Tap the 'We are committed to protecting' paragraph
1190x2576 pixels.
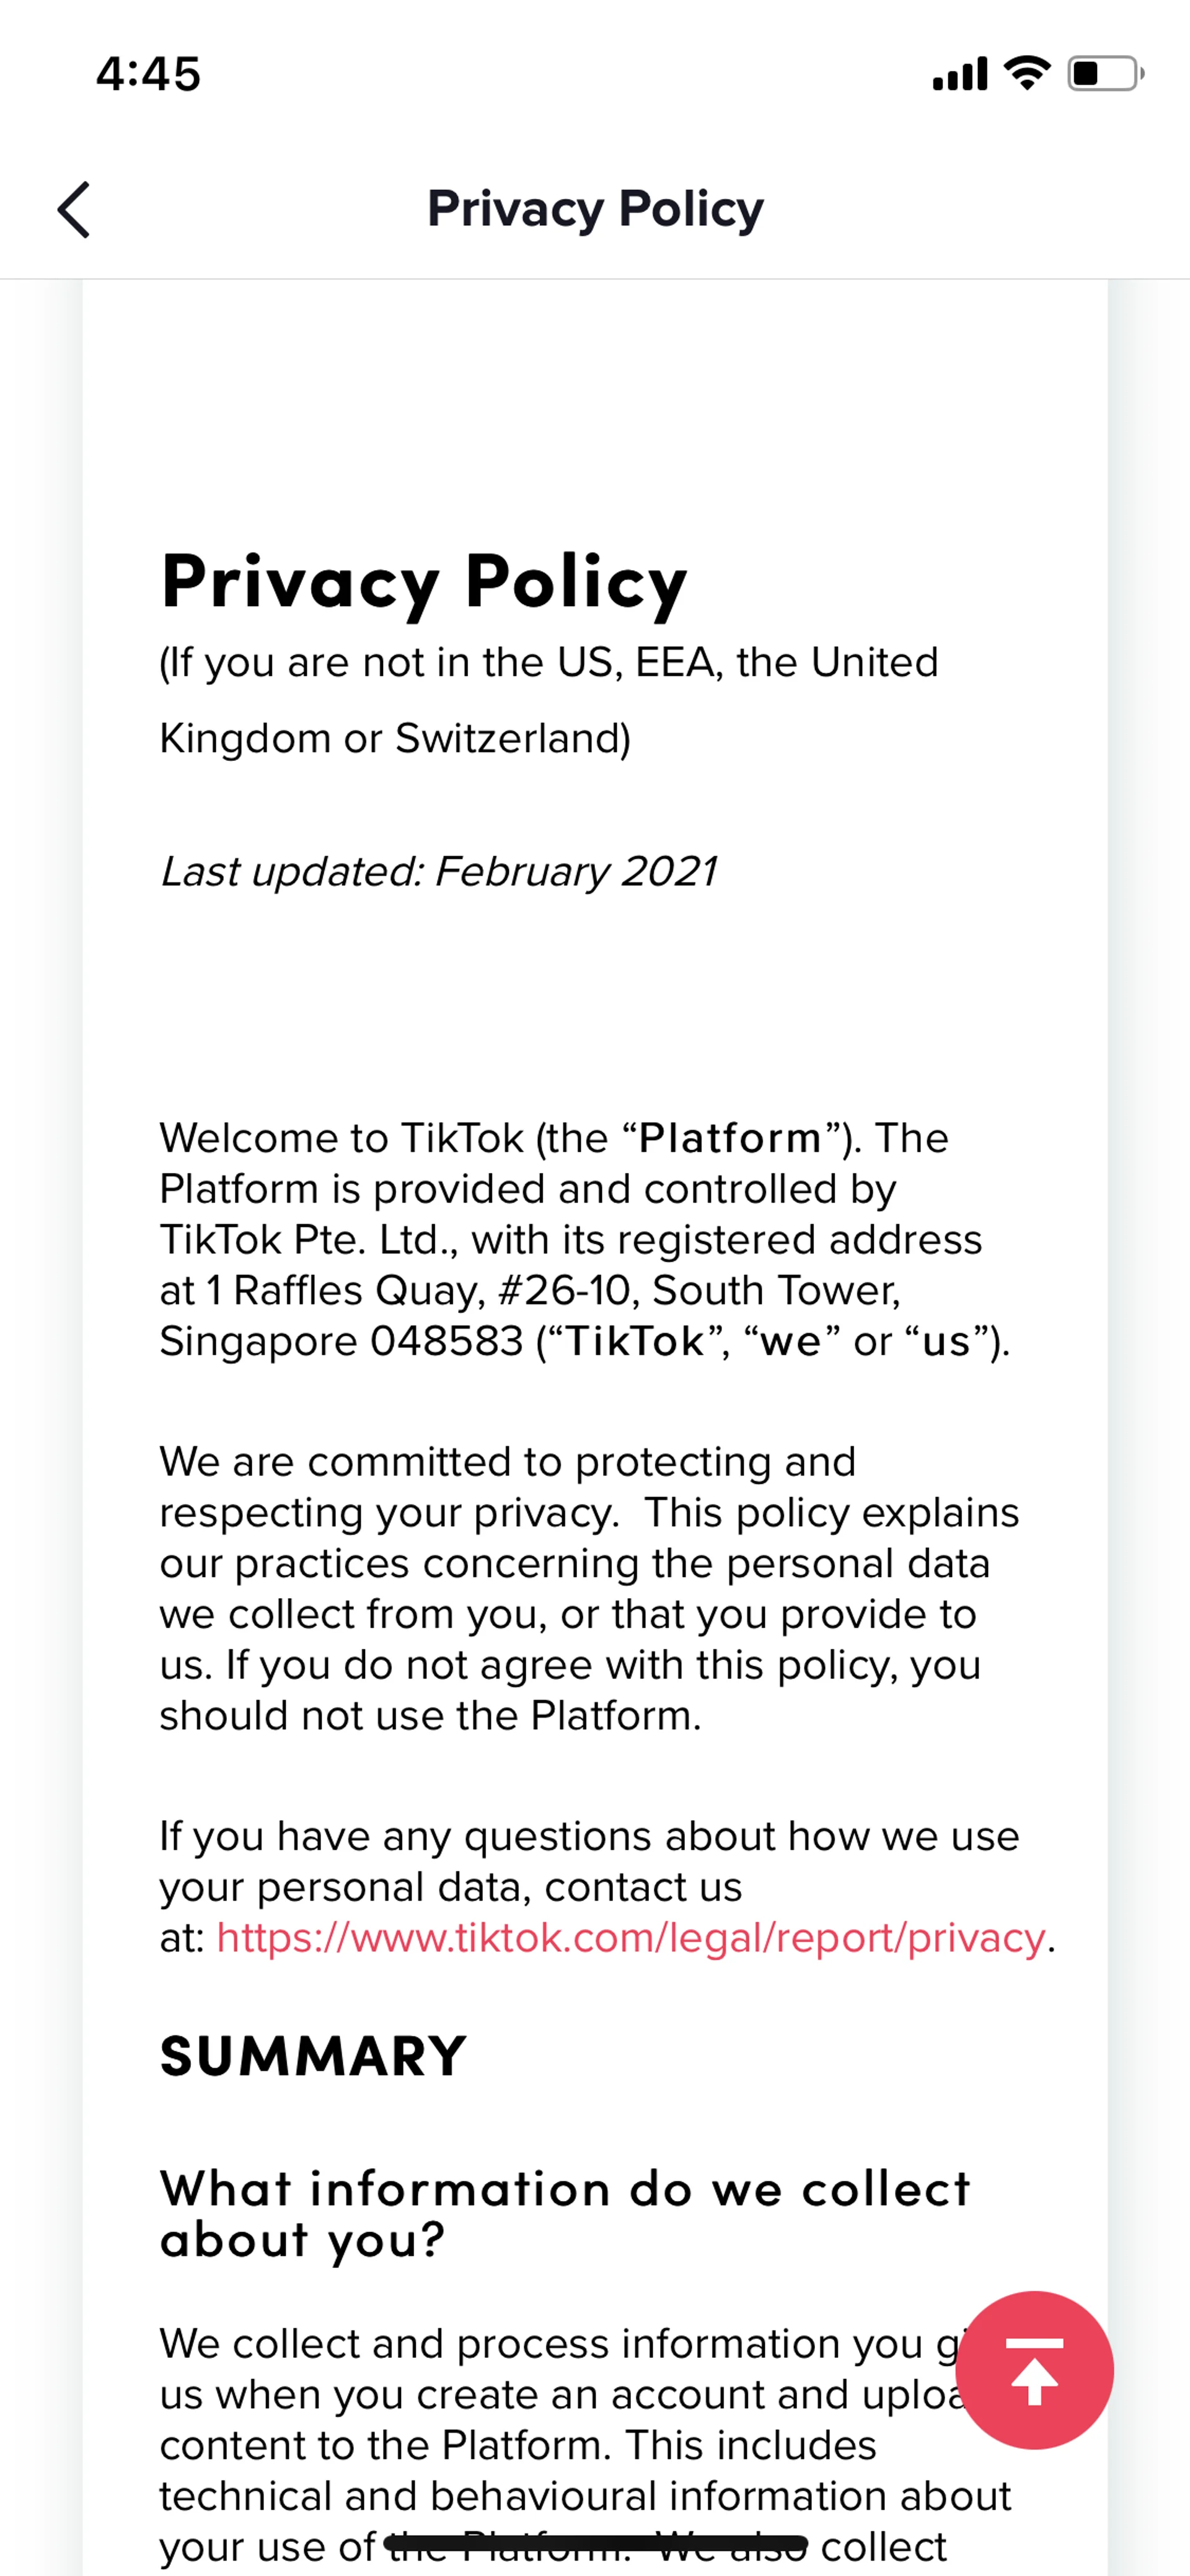pyautogui.click(x=588, y=1588)
